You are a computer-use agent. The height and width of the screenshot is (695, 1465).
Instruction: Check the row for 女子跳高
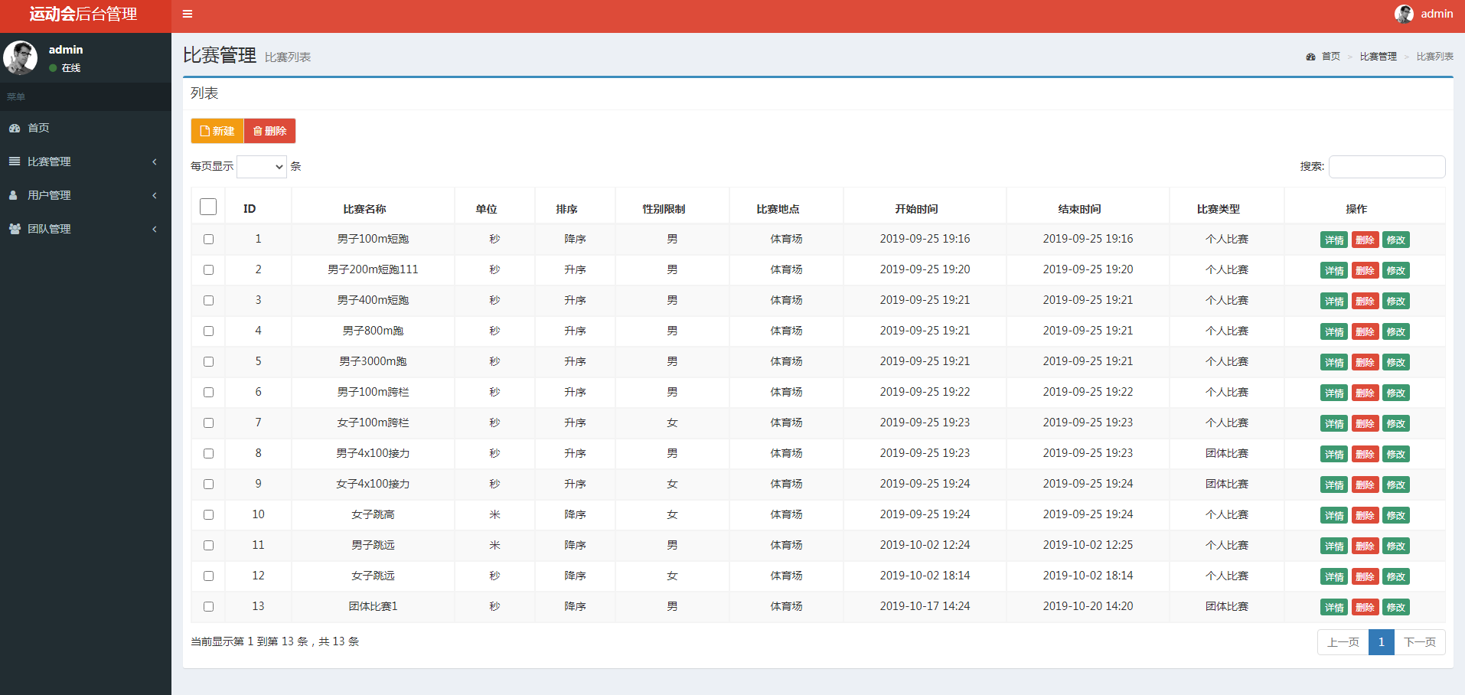[208, 514]
